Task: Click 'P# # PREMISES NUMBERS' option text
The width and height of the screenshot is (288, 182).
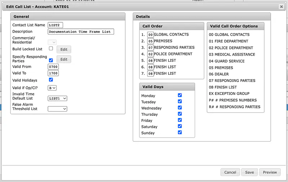Action: pos(233,100)
